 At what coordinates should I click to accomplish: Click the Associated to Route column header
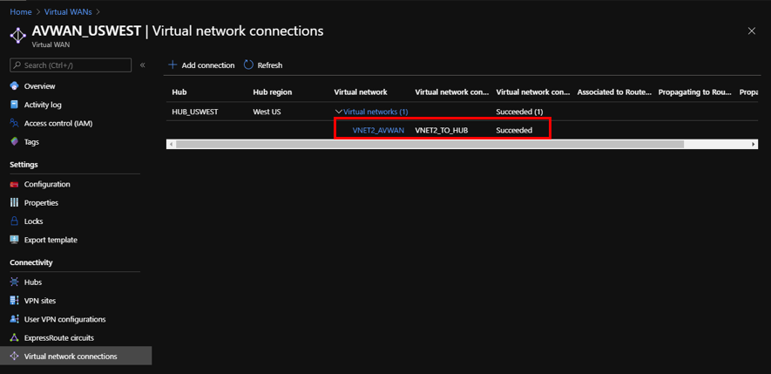point(614,92)
